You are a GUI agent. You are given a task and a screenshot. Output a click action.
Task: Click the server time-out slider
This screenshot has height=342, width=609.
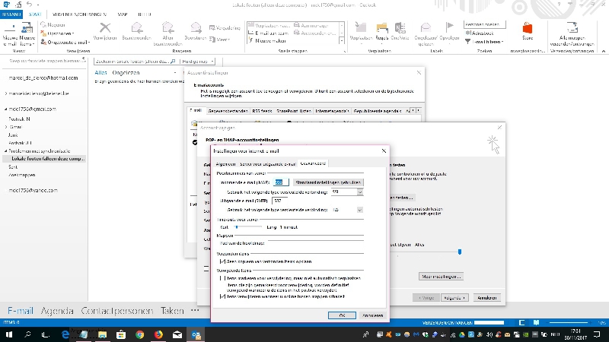237,226
